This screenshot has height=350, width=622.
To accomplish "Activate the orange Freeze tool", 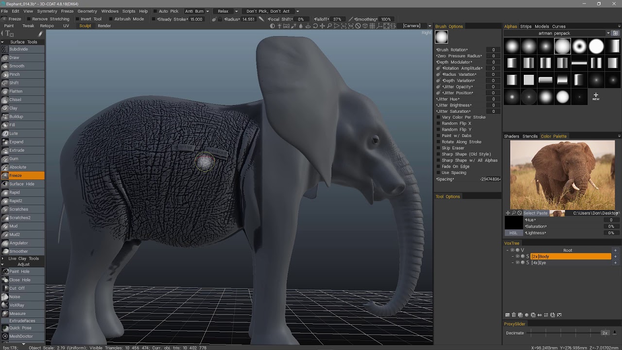I will coord(22,175).
